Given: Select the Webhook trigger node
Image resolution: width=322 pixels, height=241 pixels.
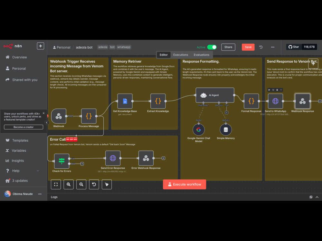Looking at the screenshot, I should pyautogui.click(x=59, y=116).
